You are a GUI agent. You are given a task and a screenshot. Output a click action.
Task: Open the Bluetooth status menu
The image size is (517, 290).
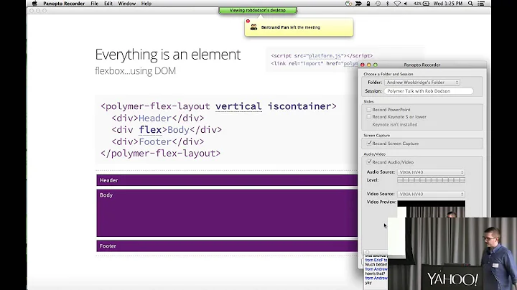tap(388, 4)
